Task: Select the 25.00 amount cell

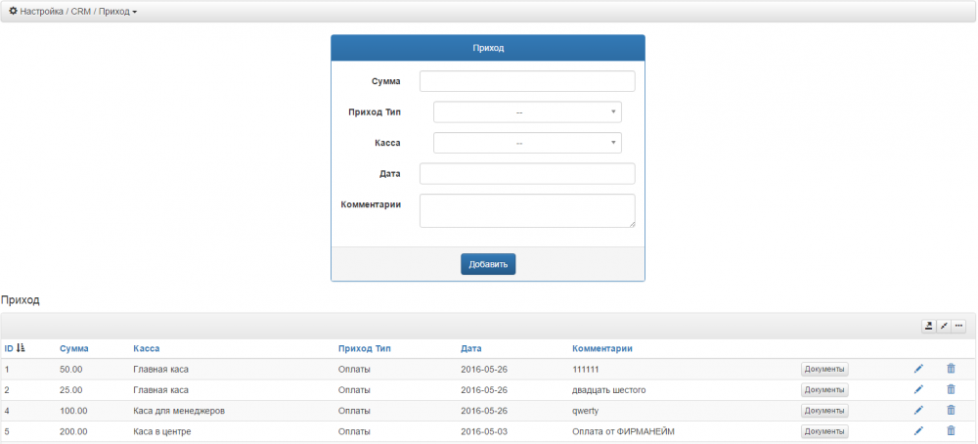Action: [x=70, y=390]
